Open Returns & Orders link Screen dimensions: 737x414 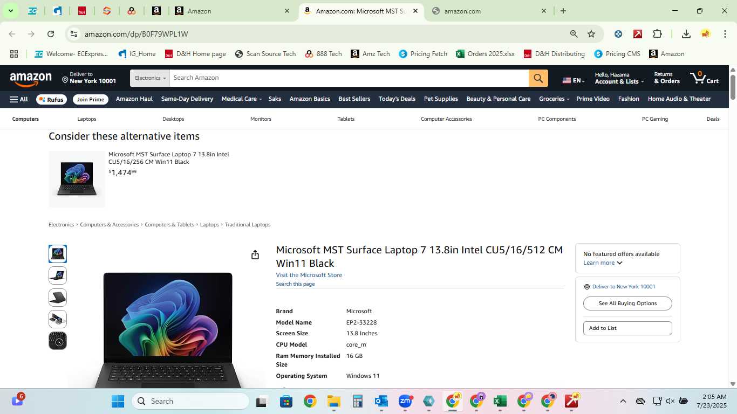click(x=667, y=78)
